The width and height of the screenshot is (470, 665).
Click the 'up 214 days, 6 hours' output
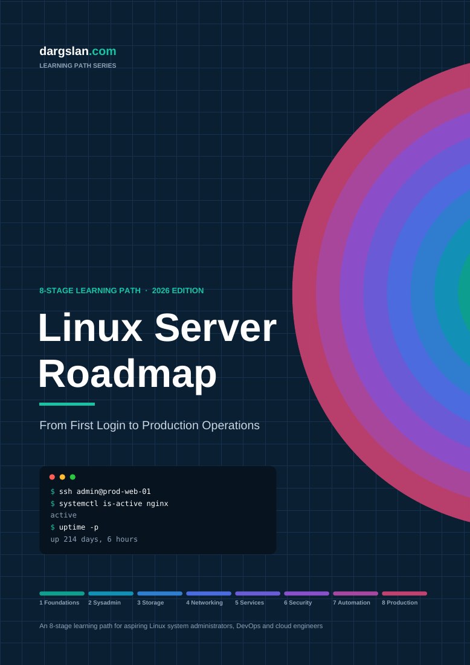(94, 539)
